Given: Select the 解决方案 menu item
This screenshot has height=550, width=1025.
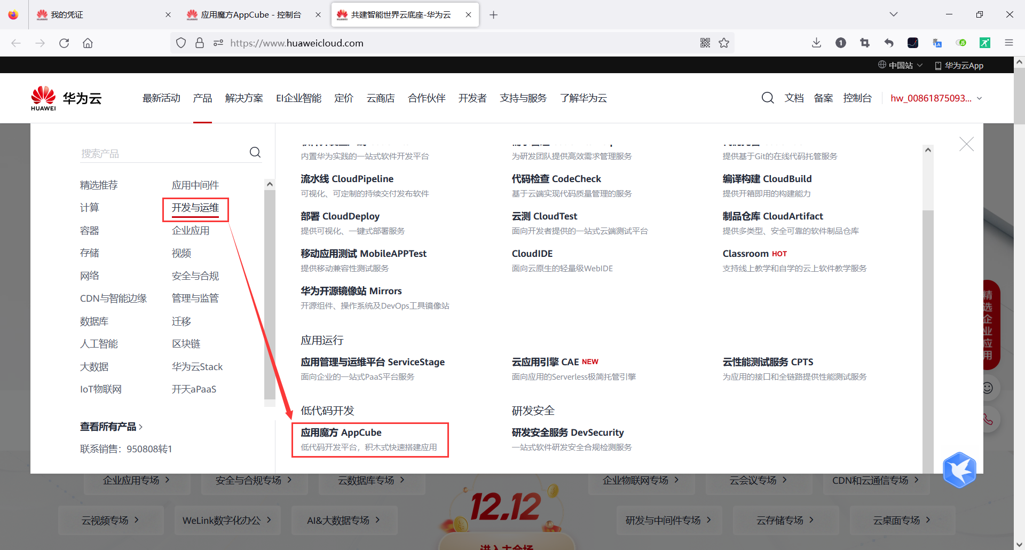Looking at the screenshot, I should click(x=244, y=98).
